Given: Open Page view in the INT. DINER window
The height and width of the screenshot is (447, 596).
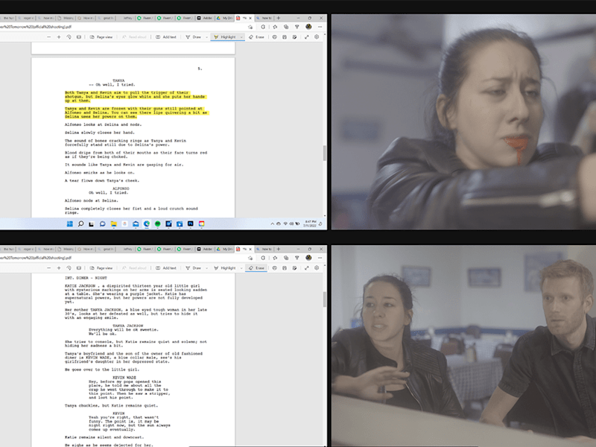Looking at the screenshot, I should [101, 268].
